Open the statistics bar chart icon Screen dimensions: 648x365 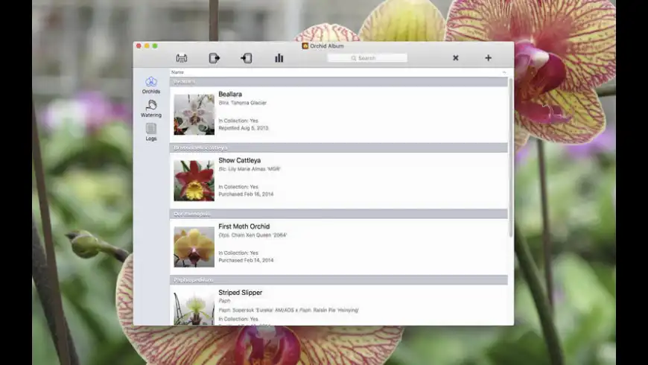(x=279, y=58)
